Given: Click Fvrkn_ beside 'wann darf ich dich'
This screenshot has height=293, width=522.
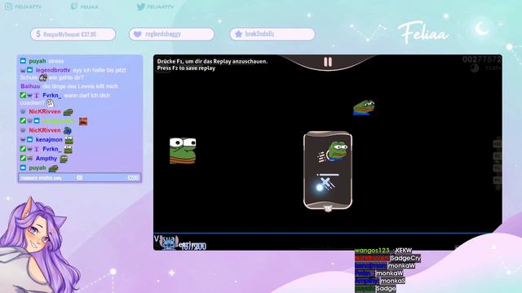Looking at the screenshot, I should [52, 95].
